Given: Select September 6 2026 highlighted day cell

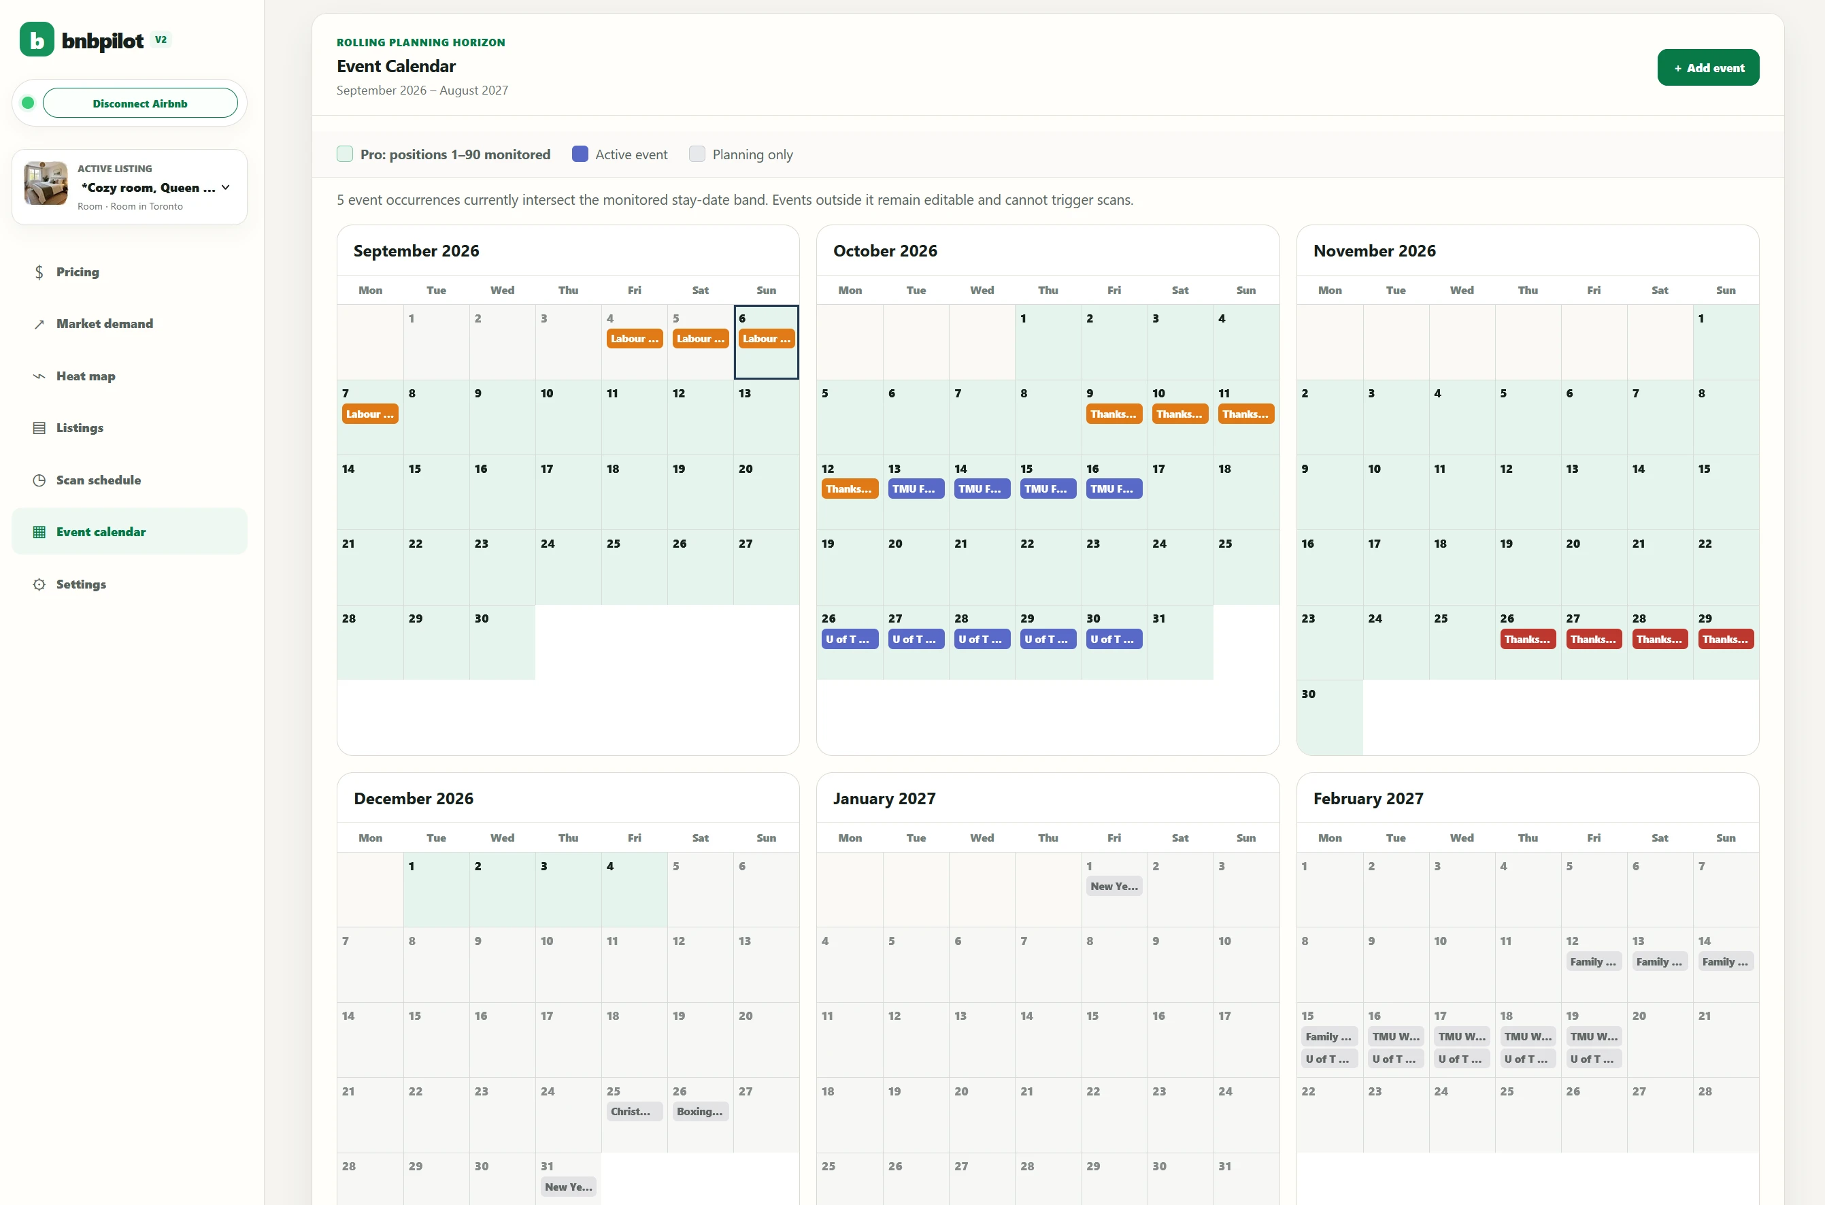Looking at the screenshot, I should click(x=766, y=342).
